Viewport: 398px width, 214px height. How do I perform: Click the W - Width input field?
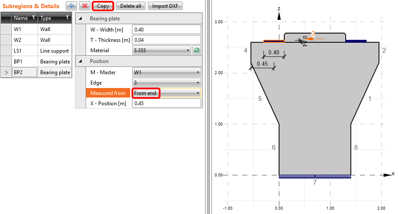pyautogui.click(x=166, y=29)
